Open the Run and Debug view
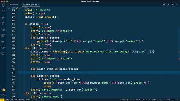The image size is (180, 101). point(3,23)
